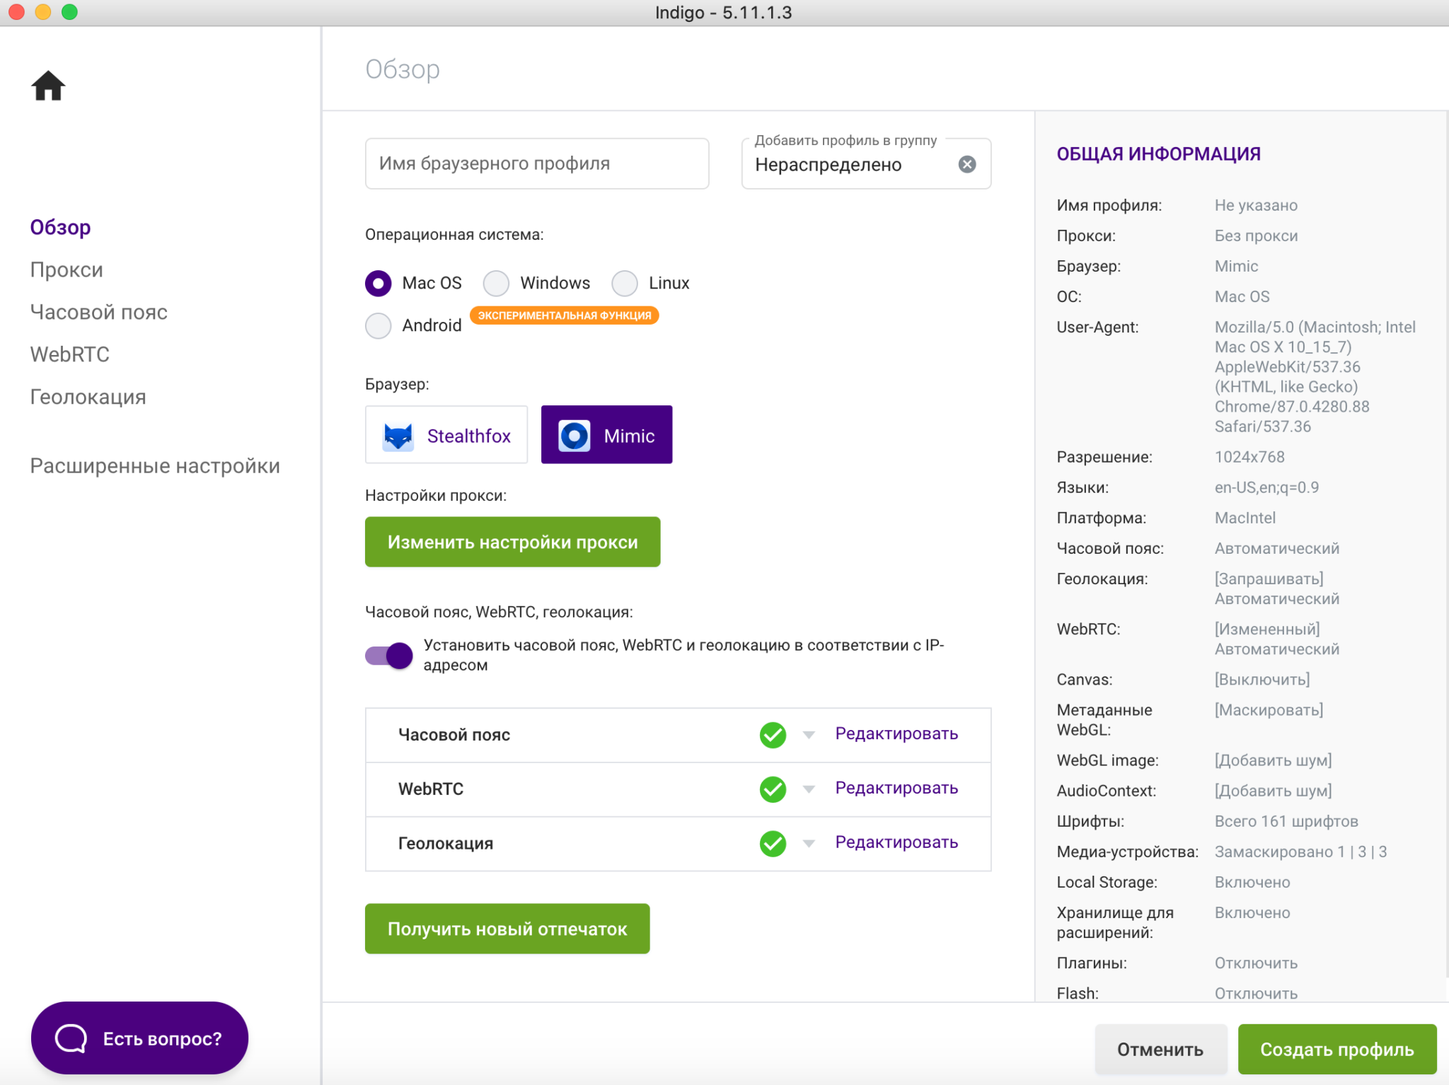Click the [Выключить] Canvas value

(x=1262, y=680)
